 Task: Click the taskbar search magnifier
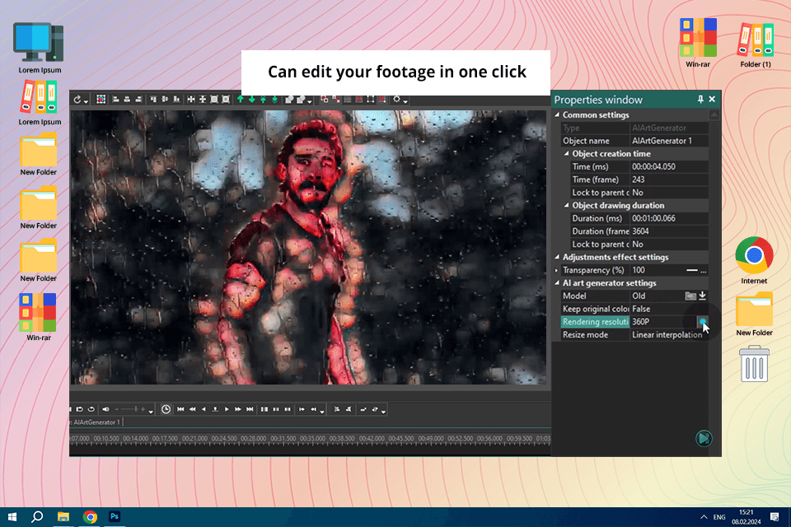(37, 517)
